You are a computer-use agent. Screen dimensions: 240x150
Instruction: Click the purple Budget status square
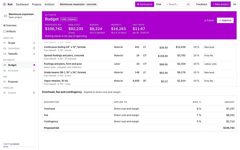[34, 65]
